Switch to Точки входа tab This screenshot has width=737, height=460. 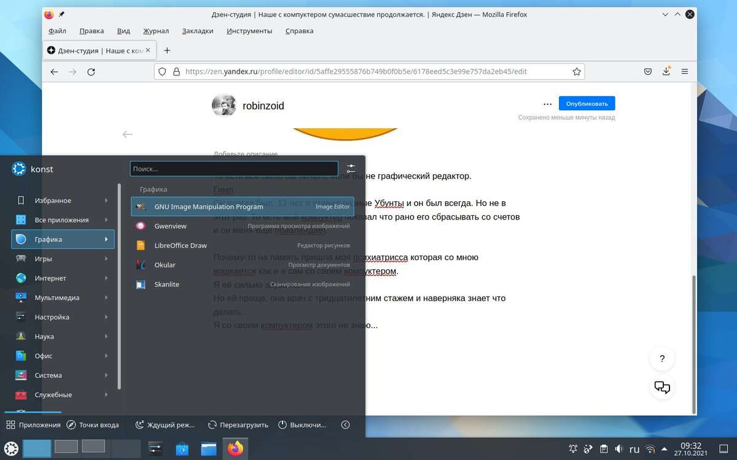pyautogui.click(x=93, y=424)
